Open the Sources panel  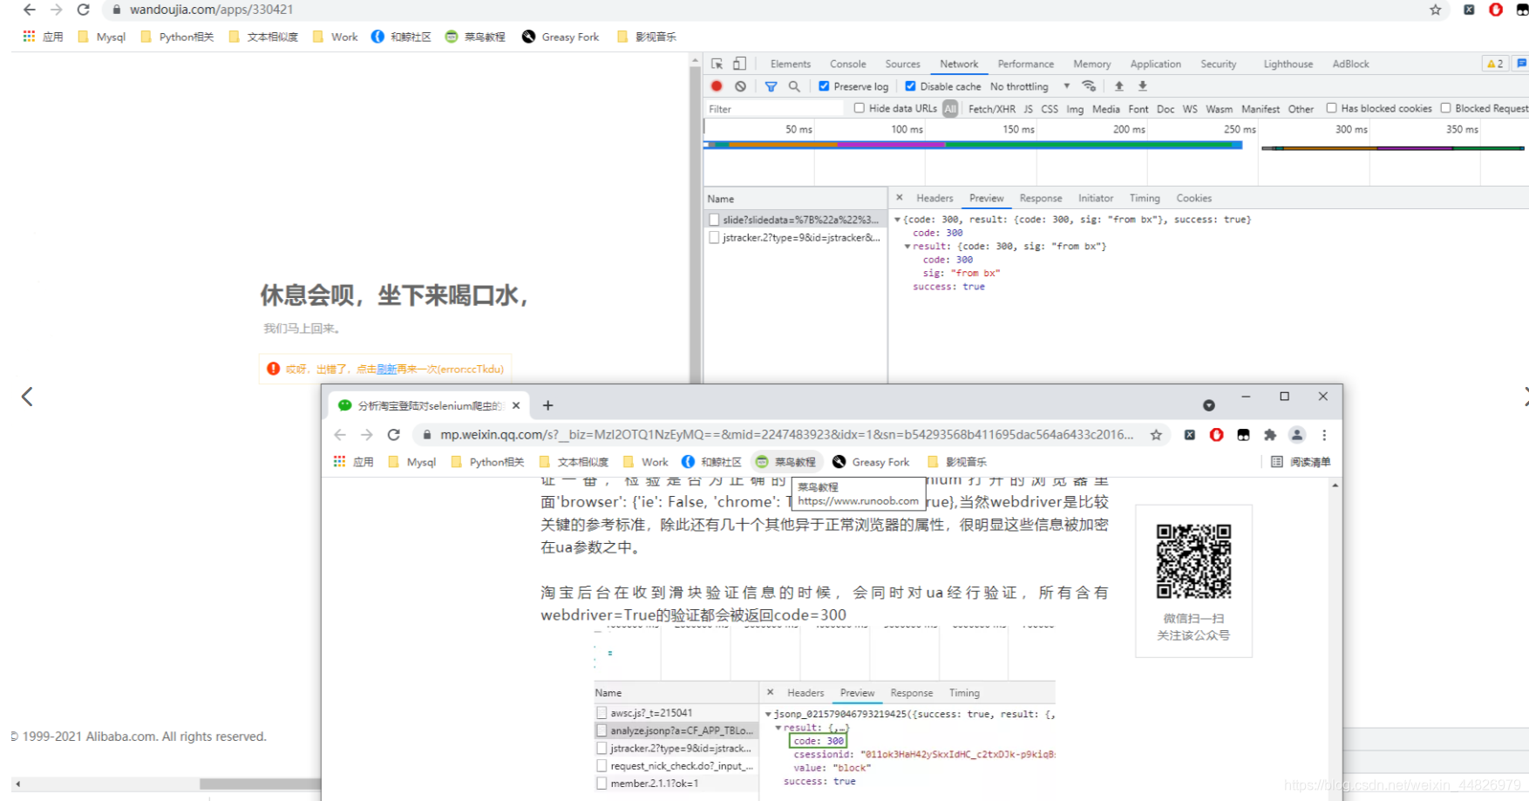[902, 64]
